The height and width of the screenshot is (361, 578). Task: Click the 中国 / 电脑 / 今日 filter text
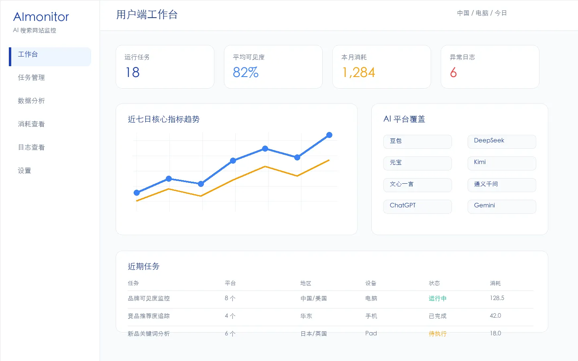(x=482, y=13)
